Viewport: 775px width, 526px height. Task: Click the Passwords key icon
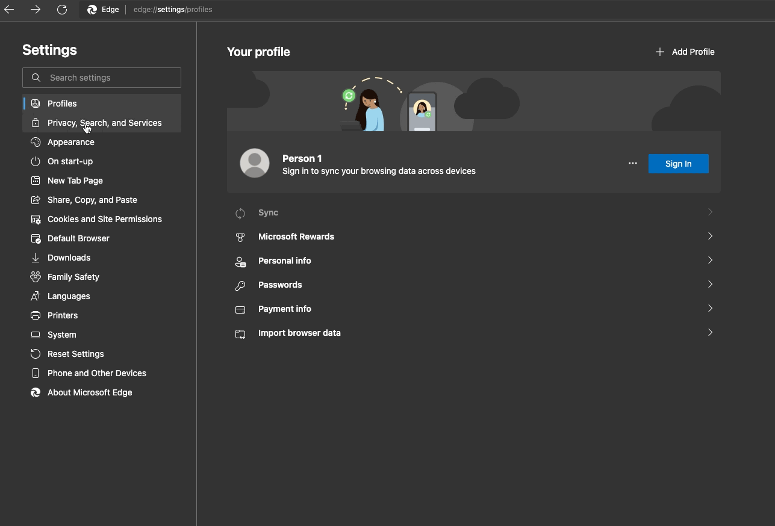tap(240, 285)
